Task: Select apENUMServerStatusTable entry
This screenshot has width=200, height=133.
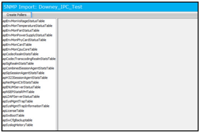Action: pos(22,87)
